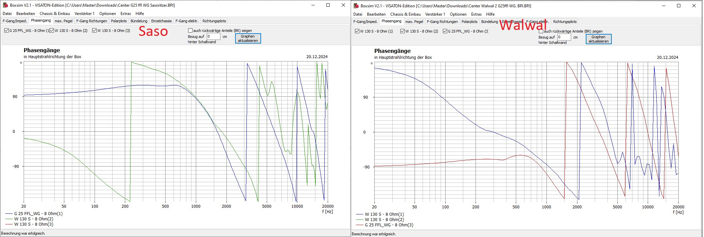Click status text Berechnung war erfolgreich left window
Image resolution: width=704 pixels, height=237 pixels.
(x=23, y=233)
